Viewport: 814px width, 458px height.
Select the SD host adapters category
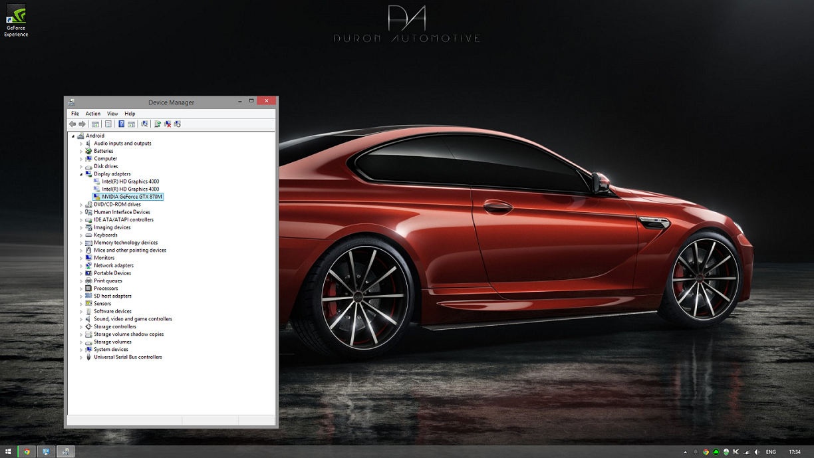(x=112, y=296)
